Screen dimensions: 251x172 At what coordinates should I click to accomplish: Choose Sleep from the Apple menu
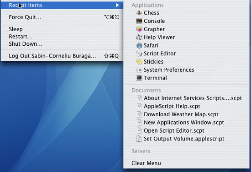(x=62, y=29)
